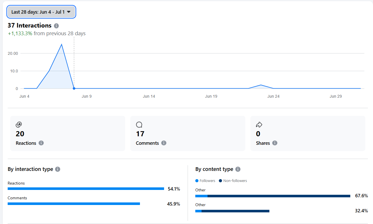Click the info icon beside Reactions label
This screenshot has width=373, height=224.
click(41, 143)
